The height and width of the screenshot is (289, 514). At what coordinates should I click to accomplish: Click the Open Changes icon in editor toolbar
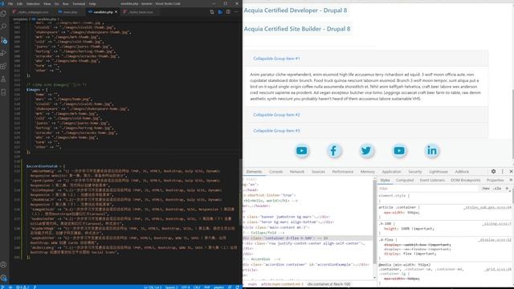pos(212,12)
